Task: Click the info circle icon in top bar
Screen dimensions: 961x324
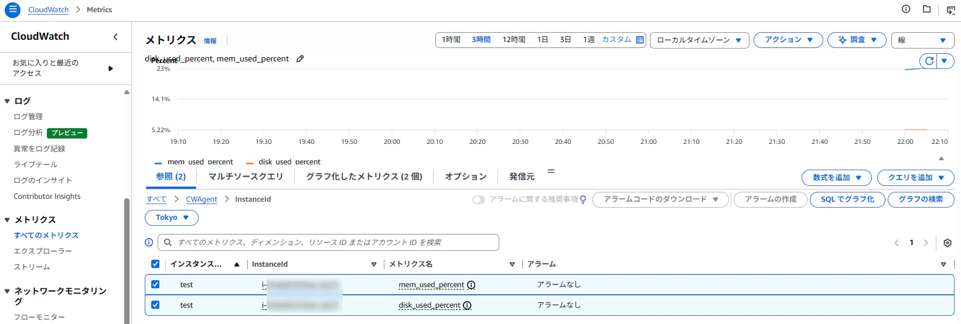Action: [x=906, y=9]
